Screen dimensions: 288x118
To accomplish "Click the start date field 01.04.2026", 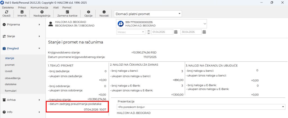I will click(162, 32).
